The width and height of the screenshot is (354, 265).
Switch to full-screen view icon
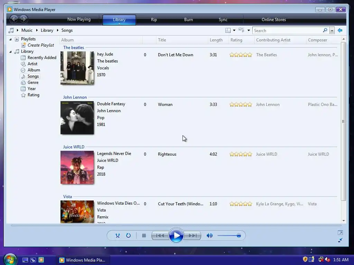pyautogui.click(x=340, y=233)
